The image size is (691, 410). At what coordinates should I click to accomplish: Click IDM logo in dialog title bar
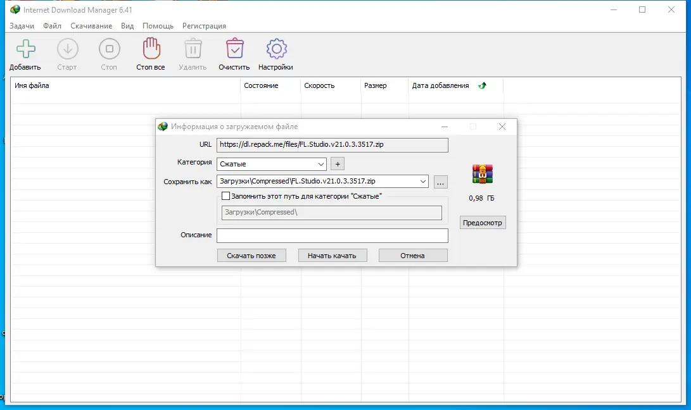[163, 127]
